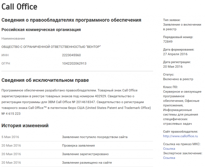Click the date beside Заявление размещено на сайте

point(11,163)
